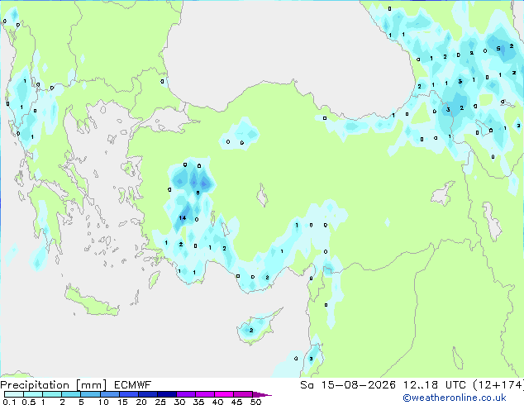Click the "ECMWF" model label

coord(133,385)
